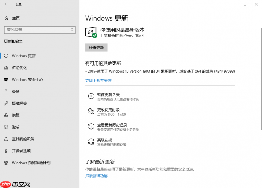
Task: Click the 有可用的其他更新 heading
Action: point(103,63)
